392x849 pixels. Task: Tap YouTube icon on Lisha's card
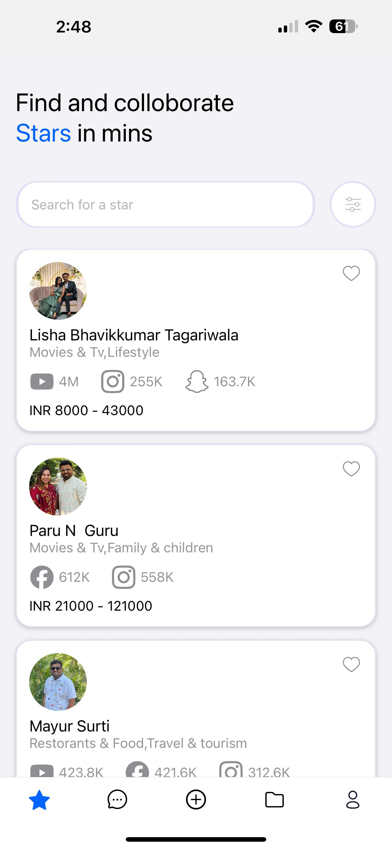pos(42,381)
